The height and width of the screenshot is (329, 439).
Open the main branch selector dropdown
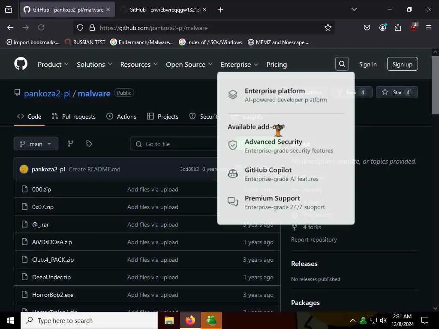[x=36, y=144]
